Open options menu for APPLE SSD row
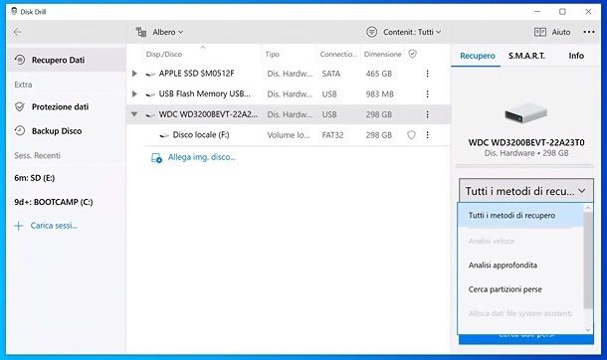The image size is (607, 360). point(427,74)
